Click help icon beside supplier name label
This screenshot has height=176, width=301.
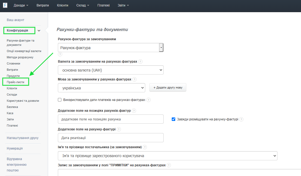(x=145, y=147)
